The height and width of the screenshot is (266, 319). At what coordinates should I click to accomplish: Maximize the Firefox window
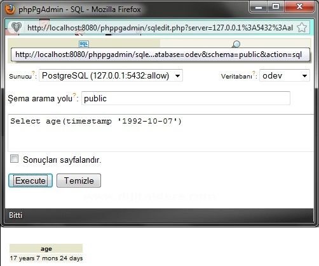[276, 7]
